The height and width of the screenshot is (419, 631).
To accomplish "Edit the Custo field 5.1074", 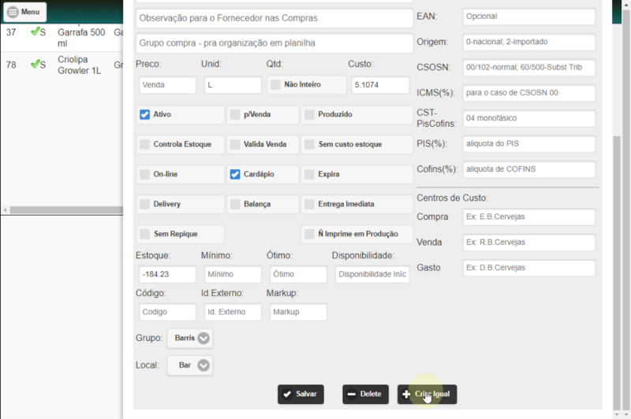I will point(380,85).
